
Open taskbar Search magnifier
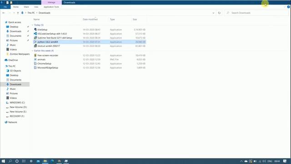point(10,161)
